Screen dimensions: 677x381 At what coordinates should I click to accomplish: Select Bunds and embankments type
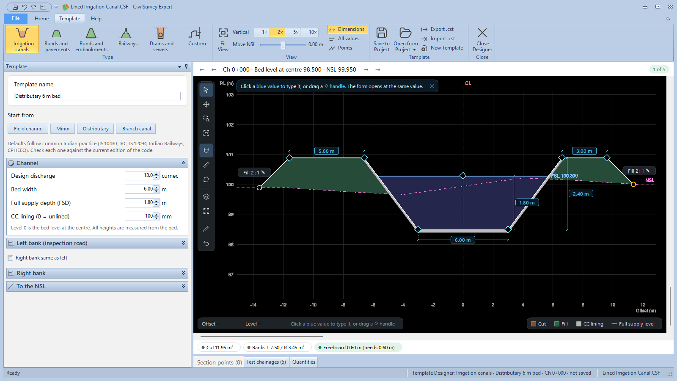(91, 40)
